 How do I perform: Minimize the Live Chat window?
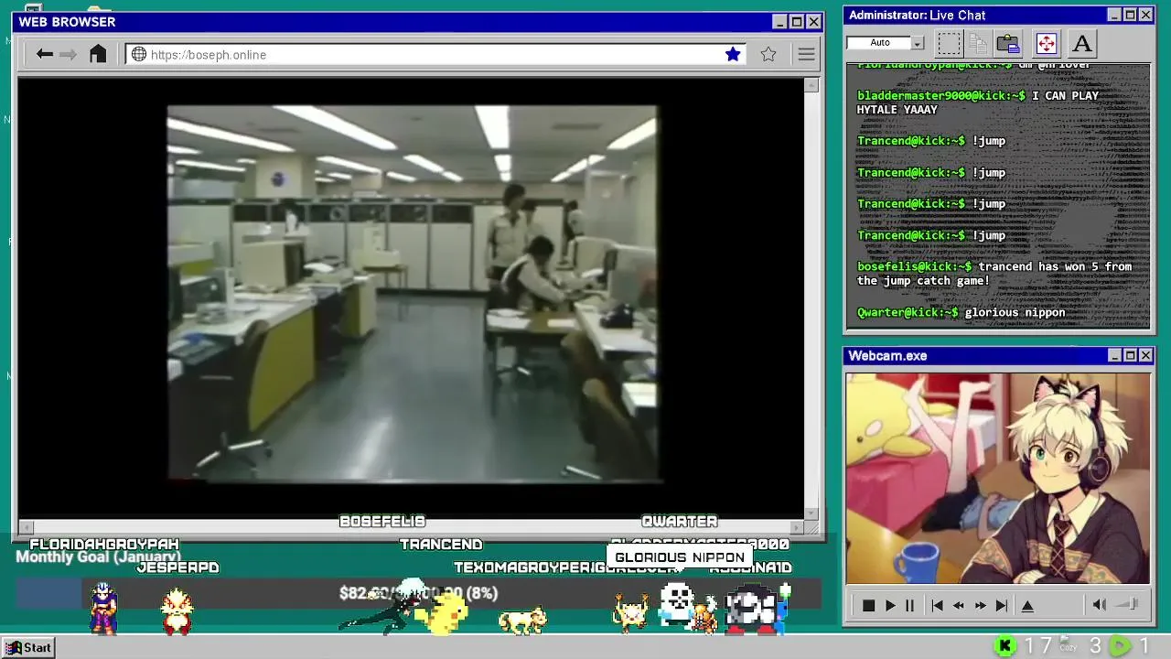1114,15
